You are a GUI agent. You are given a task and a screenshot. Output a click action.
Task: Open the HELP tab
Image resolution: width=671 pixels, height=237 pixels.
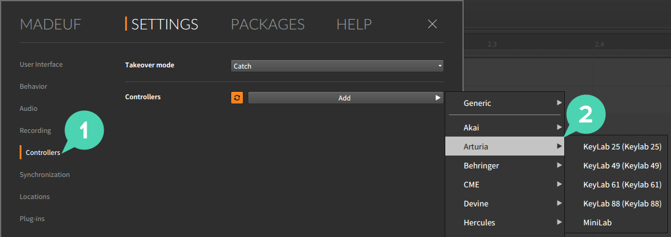tap(354, 24)
